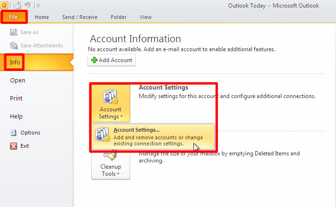Choose Save Attachments in the backstage menu
Image resolution: width=336 pixels, height=207 pixels.
(x=42, y=45)
